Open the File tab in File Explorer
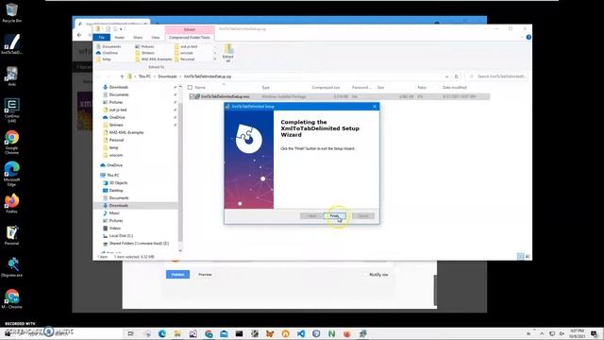The width and height of the screenshot is (604, 340). 101,38
